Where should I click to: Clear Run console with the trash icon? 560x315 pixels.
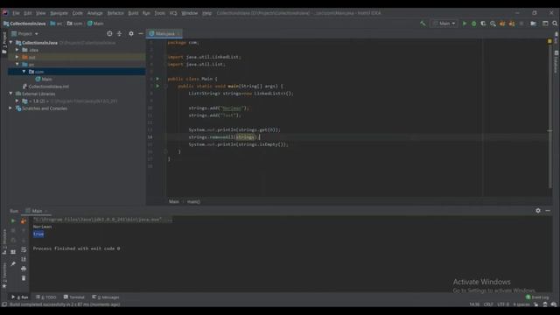point(24,278)
